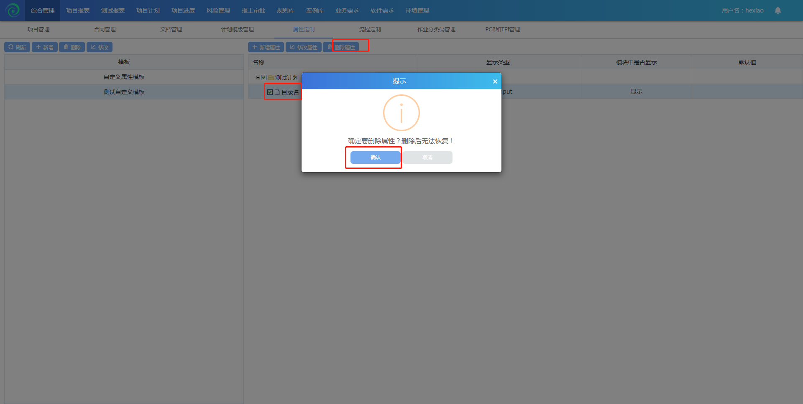This screenshot has width=803, height=404.
Task: Click the 模块中是否显示 column header
Action: click(x=637, y=62)
